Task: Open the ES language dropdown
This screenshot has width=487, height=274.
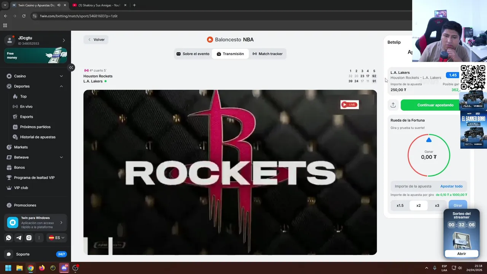Action: [57, 237]
